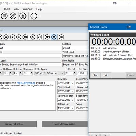Click the Pauze button in timer panel
This screenshot has width=136, height=136.
point(131,75)
